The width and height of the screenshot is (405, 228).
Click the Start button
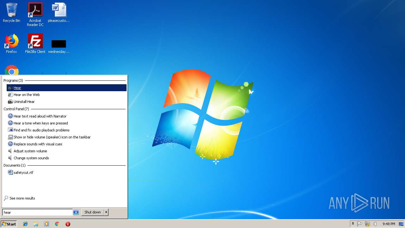click(9, 224)
